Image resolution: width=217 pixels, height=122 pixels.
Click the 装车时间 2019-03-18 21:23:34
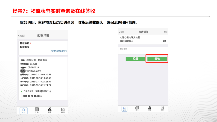click(41, 82)
